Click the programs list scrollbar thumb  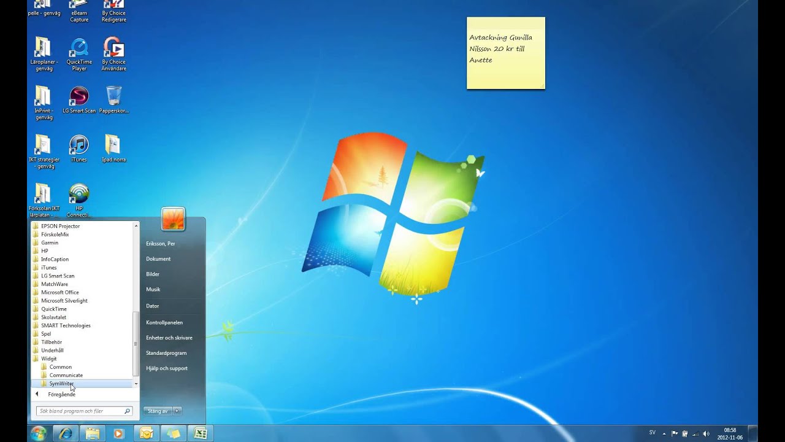pos(136,344)
